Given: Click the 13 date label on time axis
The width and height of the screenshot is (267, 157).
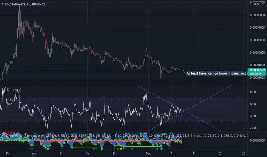Looking at the screenshot, I should tap(194, 154).
